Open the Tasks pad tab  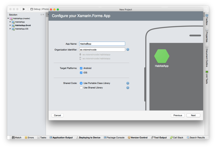coord(42,138)
